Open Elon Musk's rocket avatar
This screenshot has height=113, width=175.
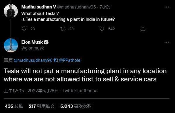coord(11,45)
